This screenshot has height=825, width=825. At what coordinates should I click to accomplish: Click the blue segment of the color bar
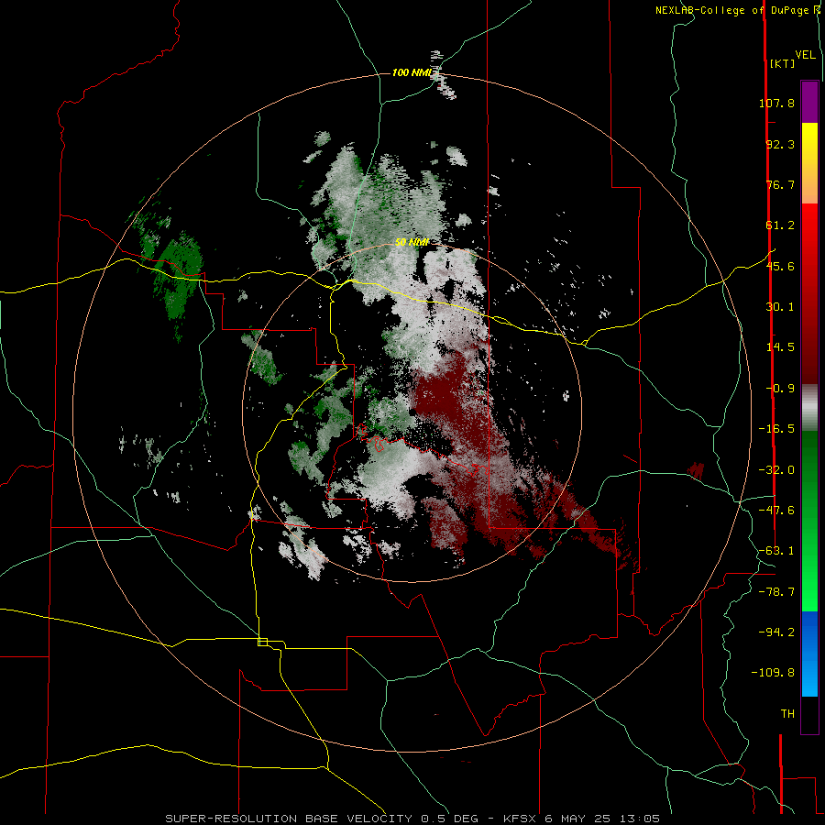click(x=809, y=654)
